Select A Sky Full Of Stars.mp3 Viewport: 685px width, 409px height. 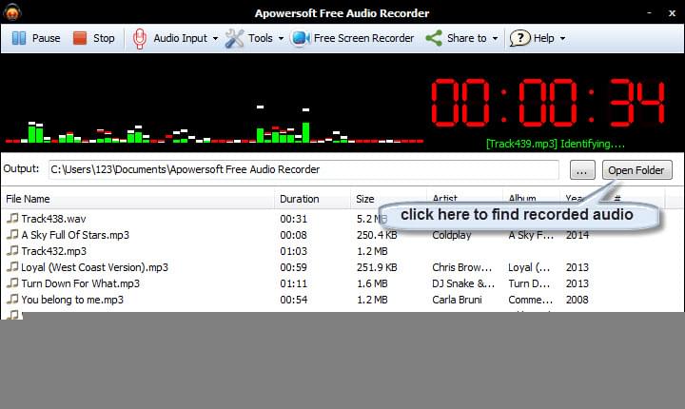click(x=75, y=235)
